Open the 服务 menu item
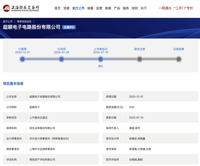The height and width of the screenshot is (166, 200). [x=126, y=8]
